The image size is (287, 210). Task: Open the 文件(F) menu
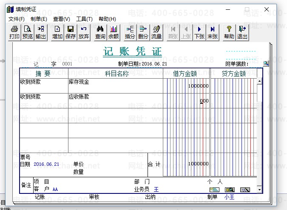pos(17,19)
